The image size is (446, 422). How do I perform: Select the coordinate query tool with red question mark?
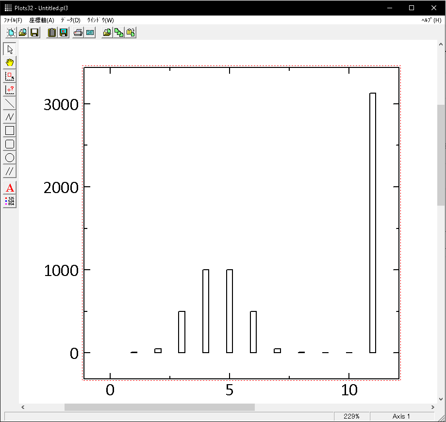tap(10, 90)
